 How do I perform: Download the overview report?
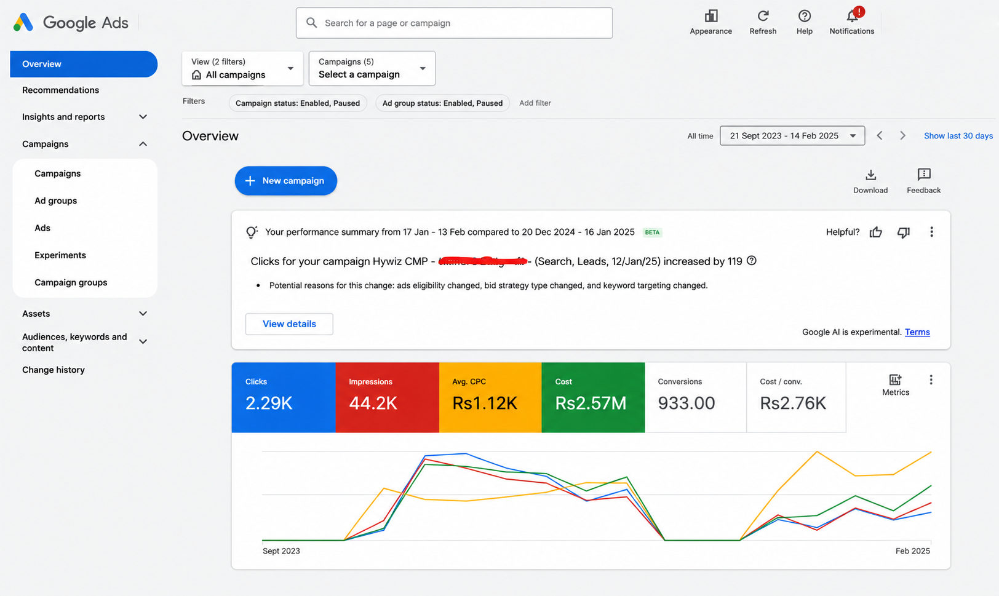pos(870,175)
